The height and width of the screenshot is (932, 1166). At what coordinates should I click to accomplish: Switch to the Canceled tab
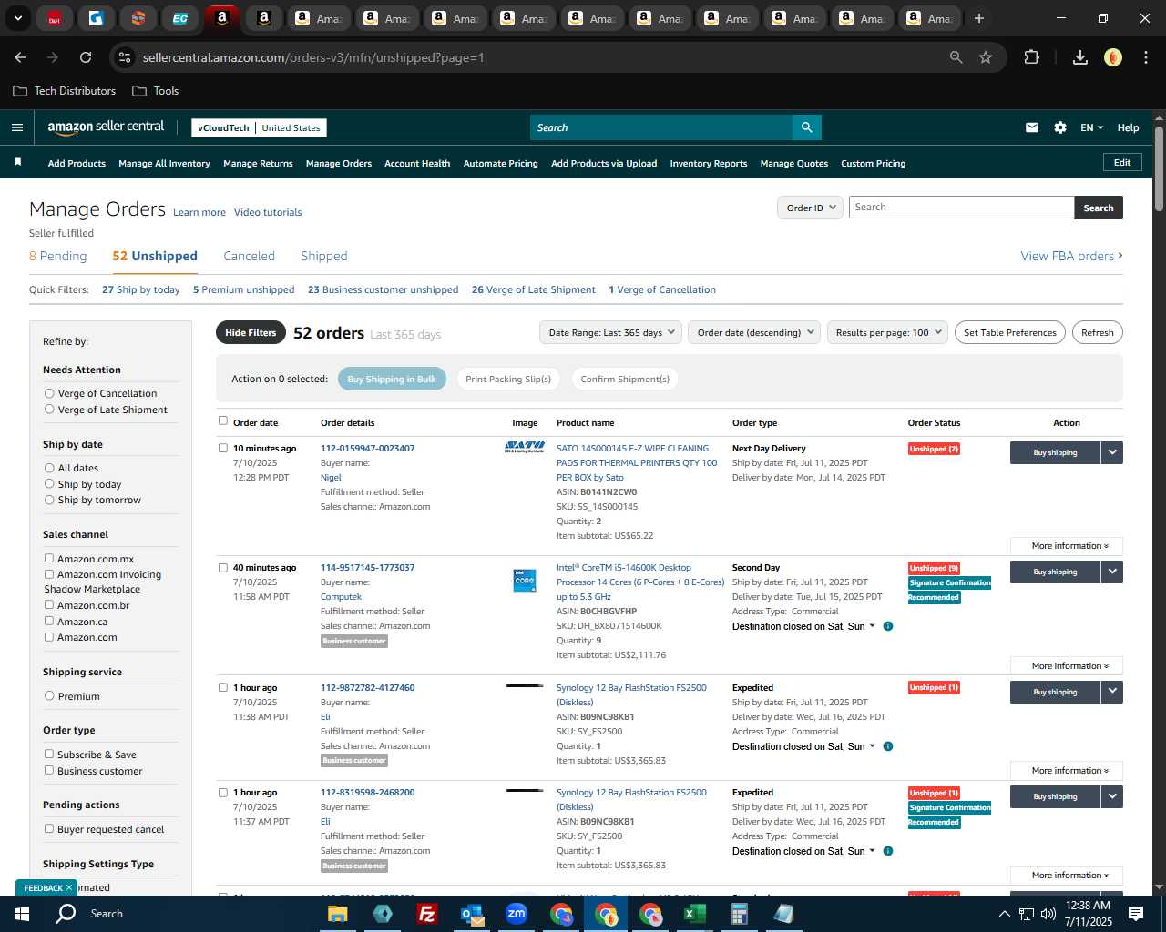[x=249, y=257]
